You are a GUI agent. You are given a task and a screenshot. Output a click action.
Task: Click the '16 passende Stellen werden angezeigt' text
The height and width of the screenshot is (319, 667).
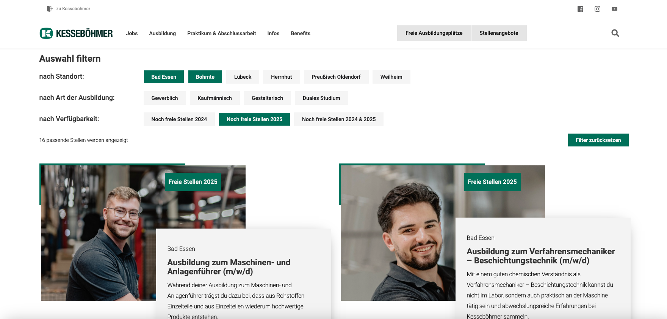84,140
